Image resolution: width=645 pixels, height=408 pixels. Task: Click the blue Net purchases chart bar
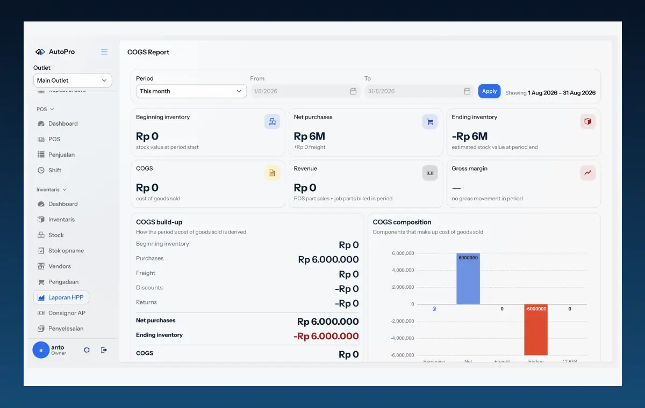click(468, 279)
